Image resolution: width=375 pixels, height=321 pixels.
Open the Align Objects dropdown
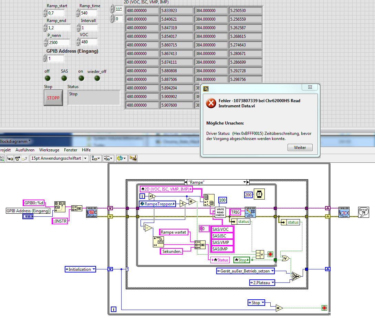pos(96,158)
